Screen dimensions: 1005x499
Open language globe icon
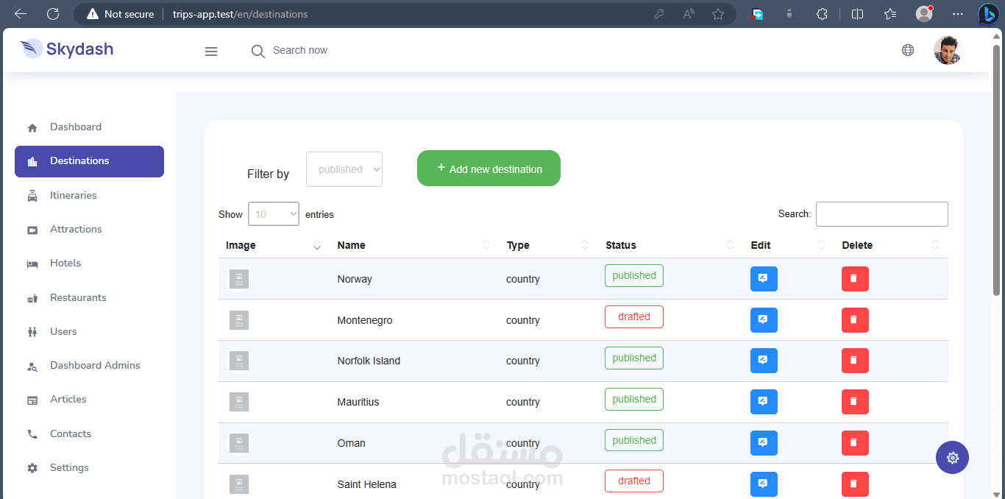(x=908, y=50)
